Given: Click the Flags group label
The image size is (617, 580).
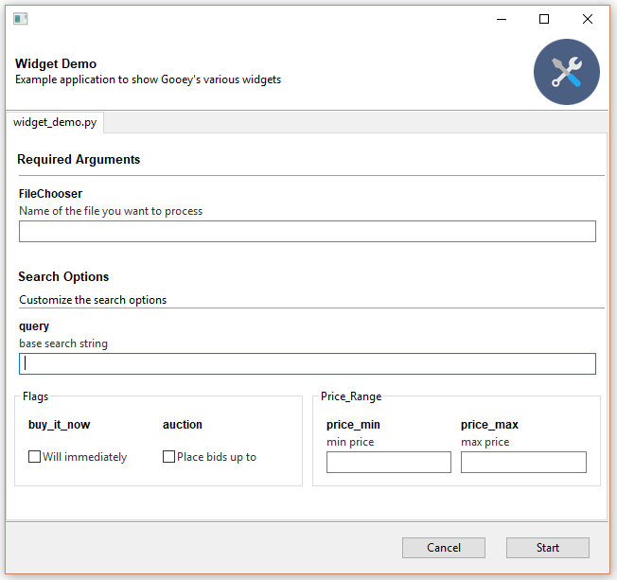Looking at the screenshot, I should point(36,396).
